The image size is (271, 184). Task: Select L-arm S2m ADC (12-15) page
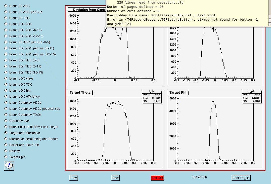point(6,36)
